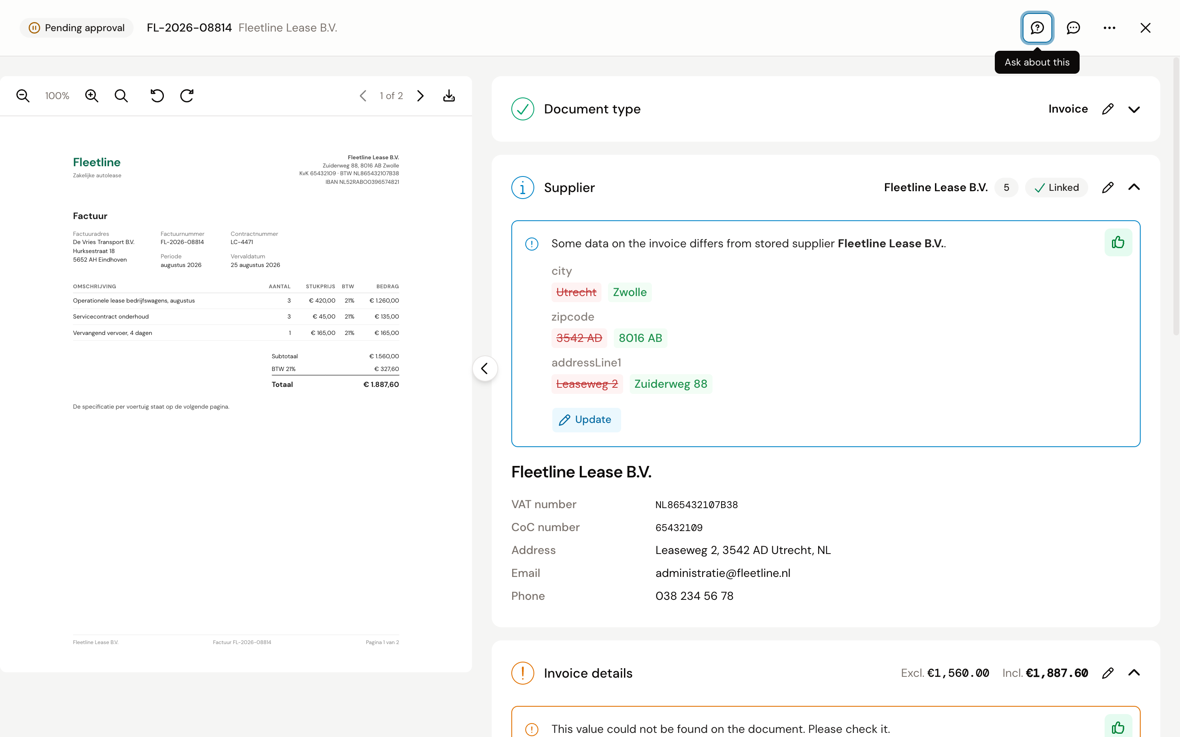Zoom in the document viewer
Viewport: 1180px width, 737px height.
tap(92, 95)
